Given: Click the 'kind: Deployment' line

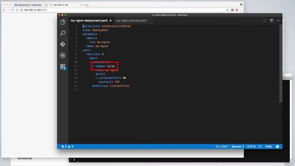Looking at the screenshot, I should click(x=95, y=30).
